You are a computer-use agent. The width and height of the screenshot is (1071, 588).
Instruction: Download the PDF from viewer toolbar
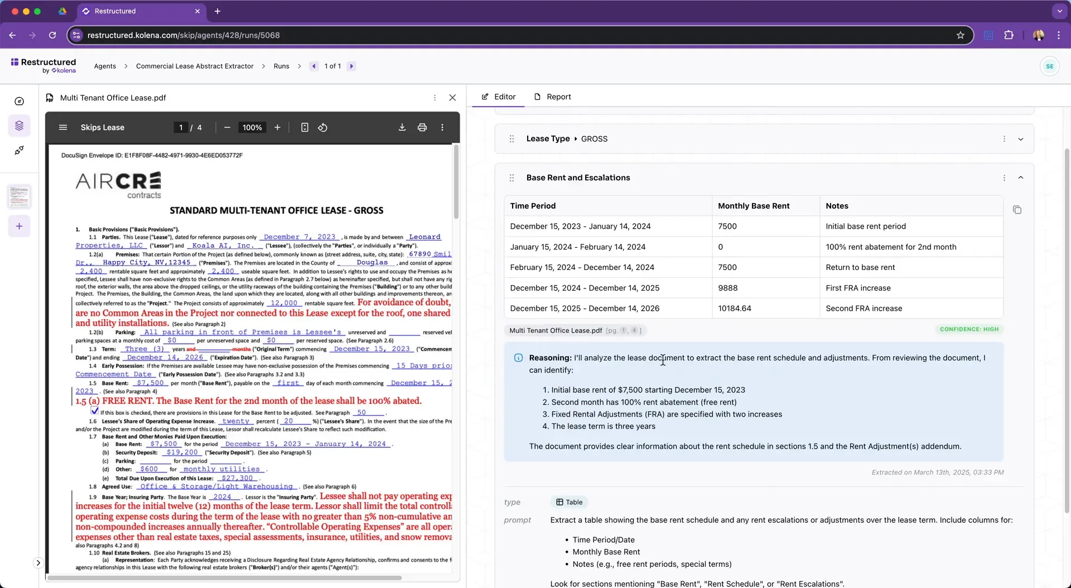pos(402,127)
